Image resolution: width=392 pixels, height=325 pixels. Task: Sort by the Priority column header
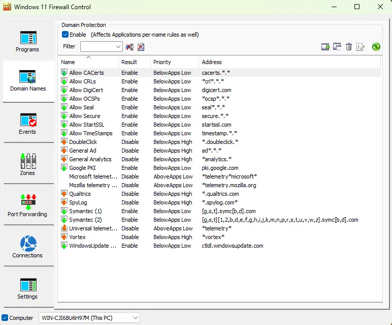[x=175, y=62]
